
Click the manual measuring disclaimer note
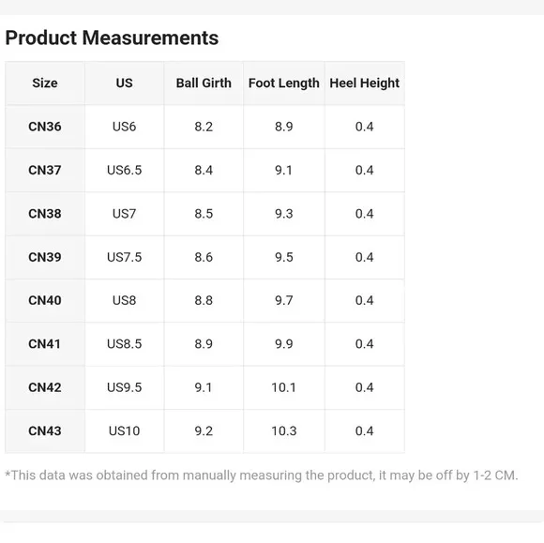[x=262, y=475]
